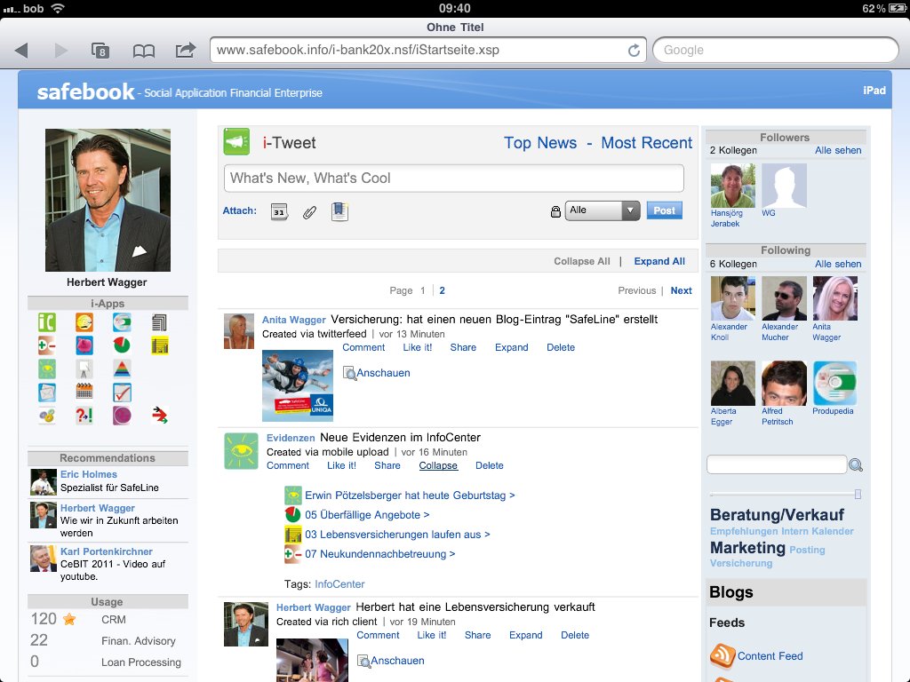Open the Eric Holmes recommendation
This screenshot has height=682, width=910.
108,481
